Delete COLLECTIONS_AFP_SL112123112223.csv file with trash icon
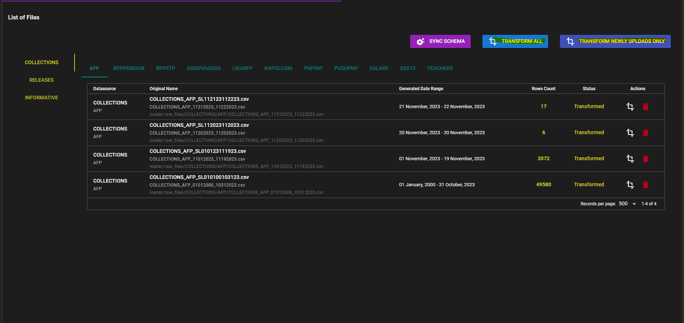The width and height of the screenshot is (684, 323). [645, 107]
